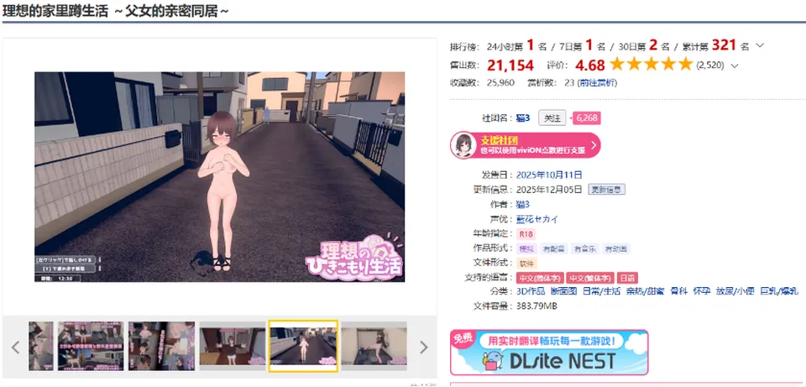Click the 免费 badge on the NEST banner
806x387 pixels.
tap(462, 338)
